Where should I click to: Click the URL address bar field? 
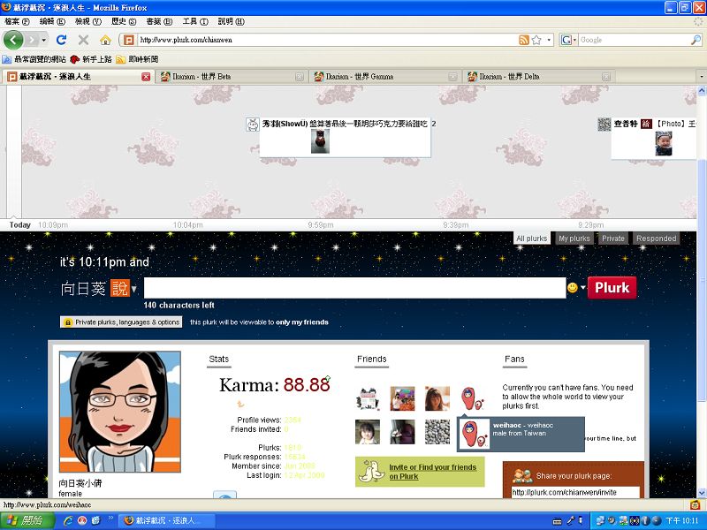tap(328, 40)
